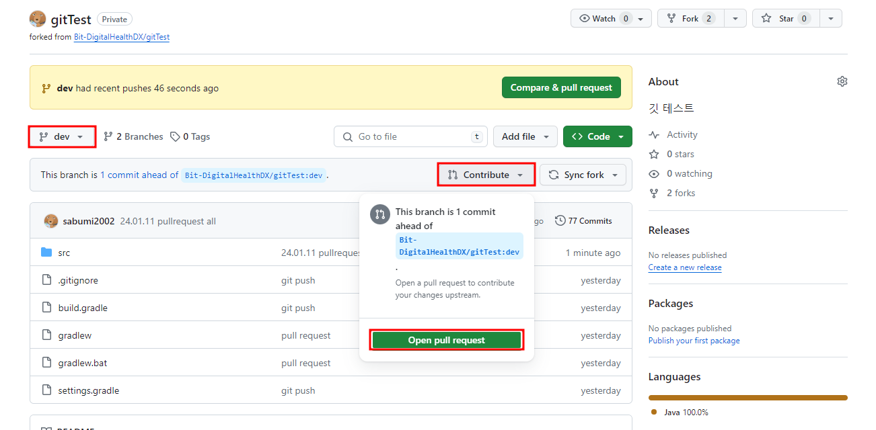
Task: Open the 0 Tags link
Action: 190,136
